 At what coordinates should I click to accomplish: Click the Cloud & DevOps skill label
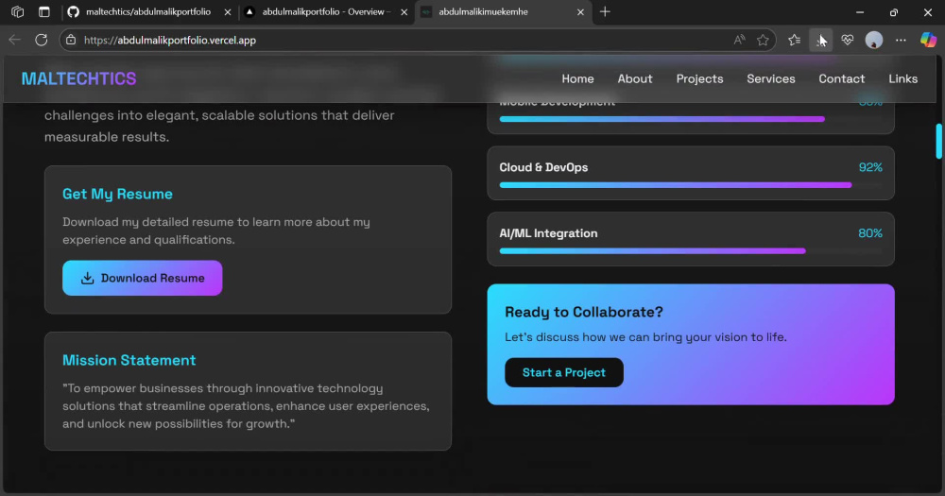tap(543, 167)
